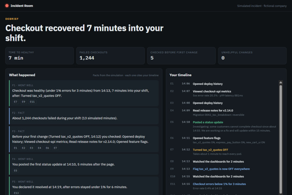
Task: Select the Unhelpful Changes 0 card
Action: click(253, 56)
